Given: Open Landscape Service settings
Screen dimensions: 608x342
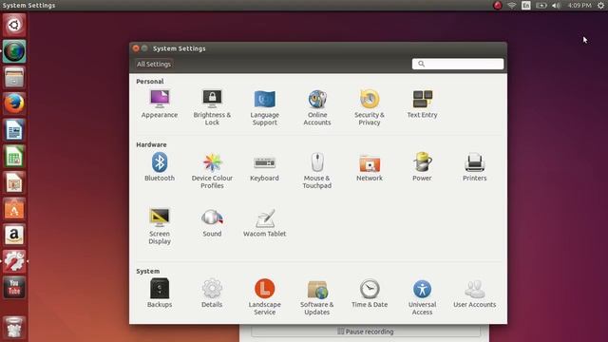Looking at the screenshot, I should (x=265, y=297).
